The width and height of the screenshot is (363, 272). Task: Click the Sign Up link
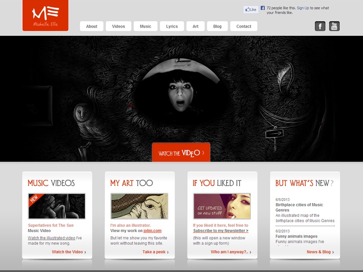point(303,8)
